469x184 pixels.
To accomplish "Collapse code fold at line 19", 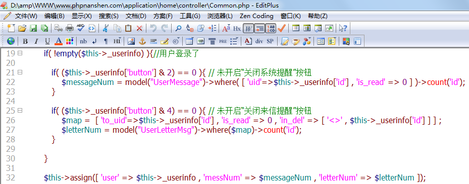I will (x=20, y=53).
